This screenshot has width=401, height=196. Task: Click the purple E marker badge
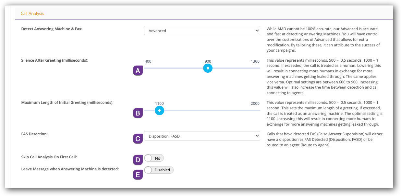coord(138,175)
